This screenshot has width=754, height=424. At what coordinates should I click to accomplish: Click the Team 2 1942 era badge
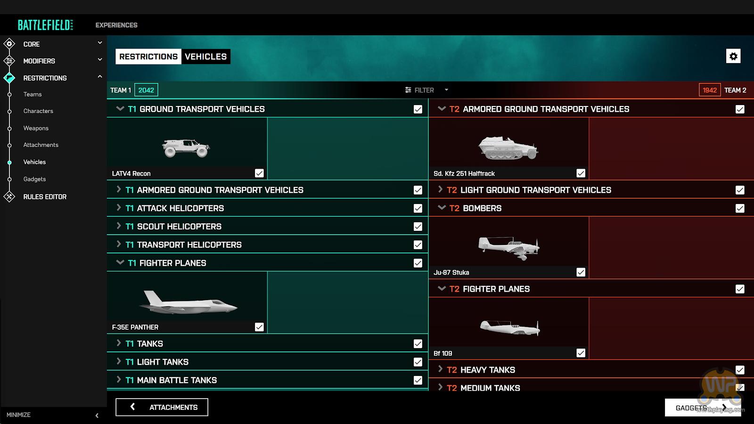tap(710, 90)
